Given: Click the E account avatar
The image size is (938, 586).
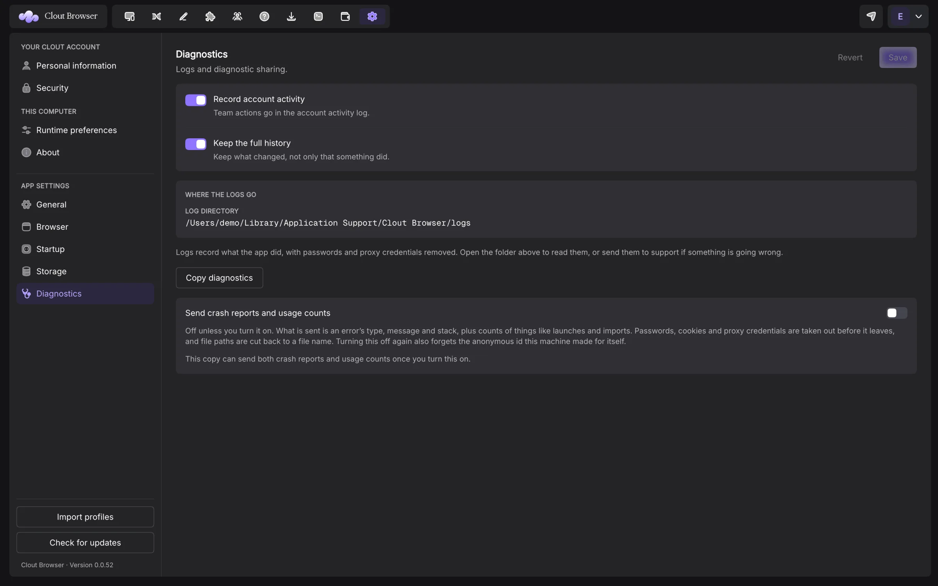Looking at the screenshot, I should pos(900,16).
